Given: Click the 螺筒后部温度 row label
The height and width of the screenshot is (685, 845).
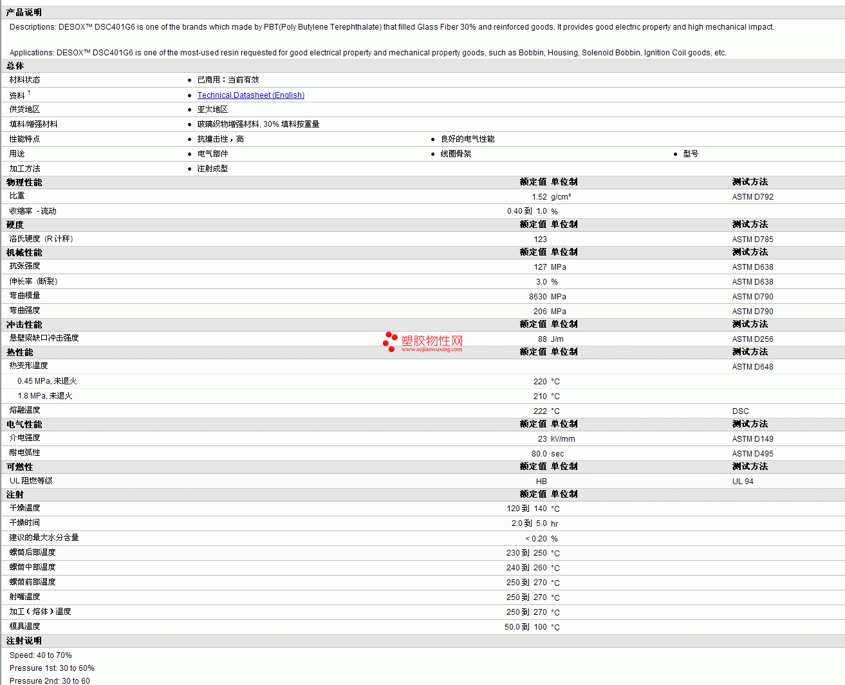Looking at the screenshot, I should click(x=32, y=552).
